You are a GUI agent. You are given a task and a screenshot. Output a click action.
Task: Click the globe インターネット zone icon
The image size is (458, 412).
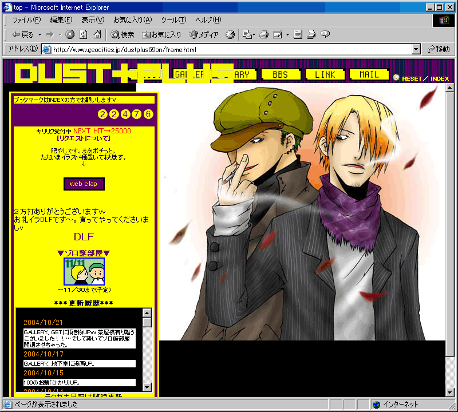[x=377, y=405]
